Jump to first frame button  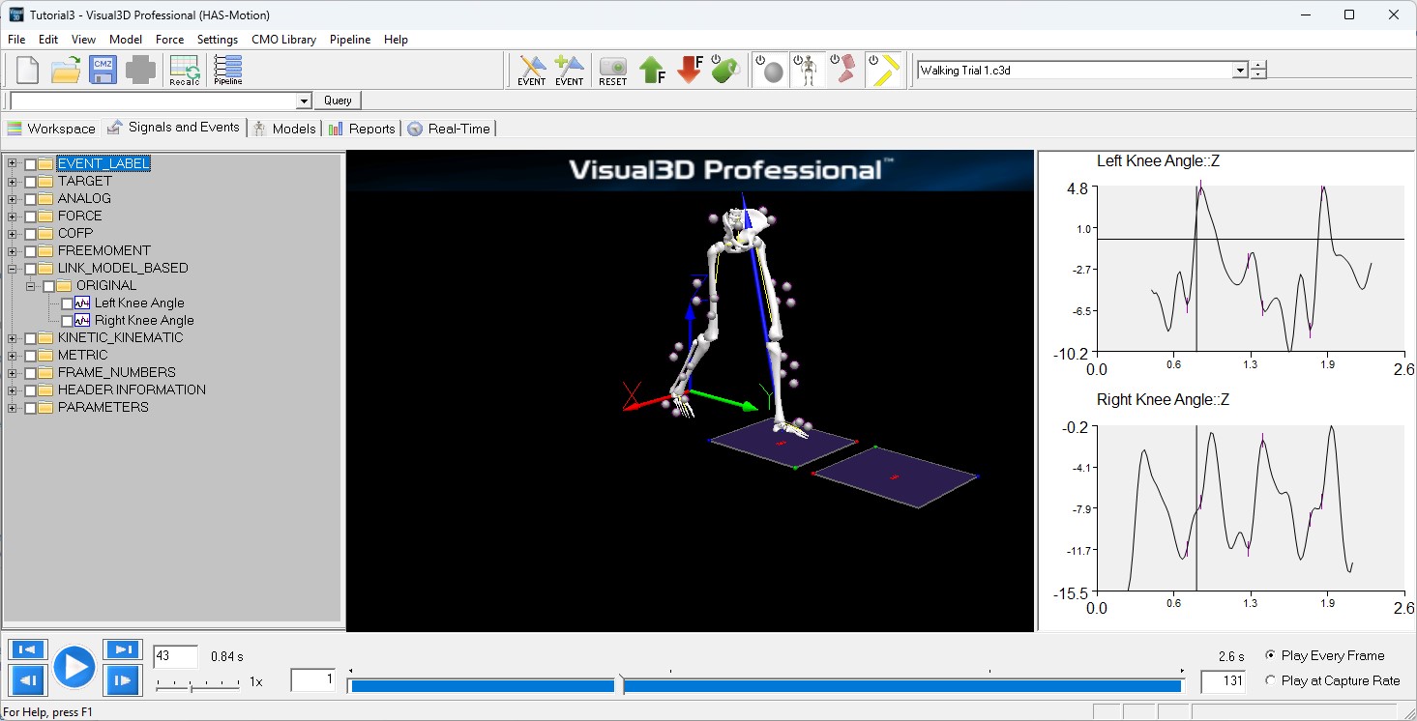tap(27, 649)
